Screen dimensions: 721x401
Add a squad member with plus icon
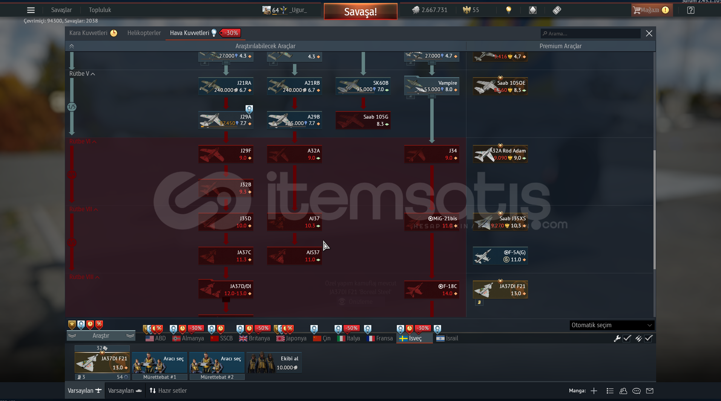(x=594, y=391)
